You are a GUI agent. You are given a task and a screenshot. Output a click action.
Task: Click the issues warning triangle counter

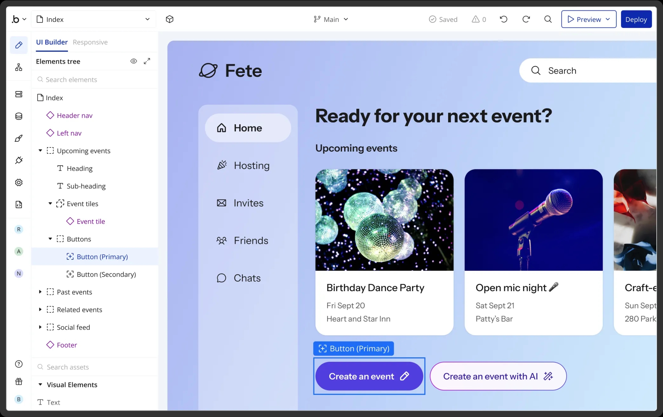click(x=479, y=19)
